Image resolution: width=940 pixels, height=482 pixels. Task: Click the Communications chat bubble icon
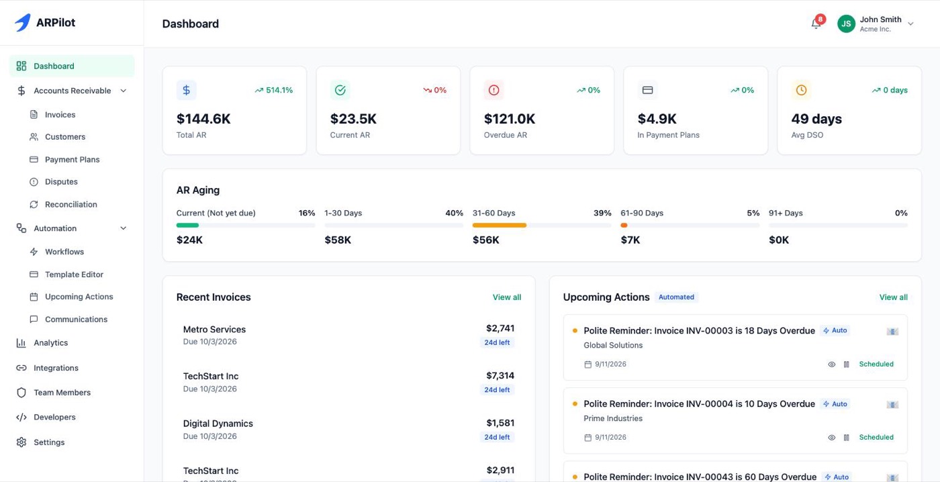pos(34,320)
